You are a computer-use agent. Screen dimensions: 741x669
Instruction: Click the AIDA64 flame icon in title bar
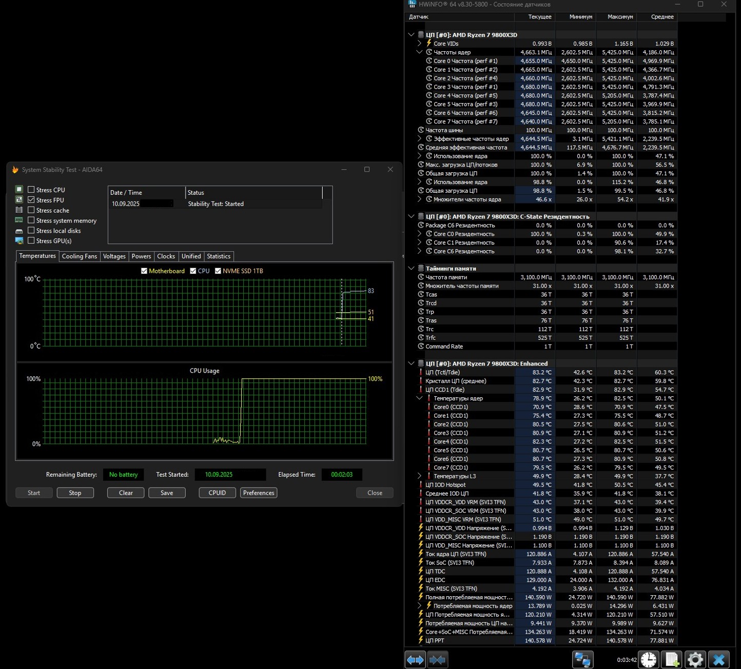pos(15,170)
